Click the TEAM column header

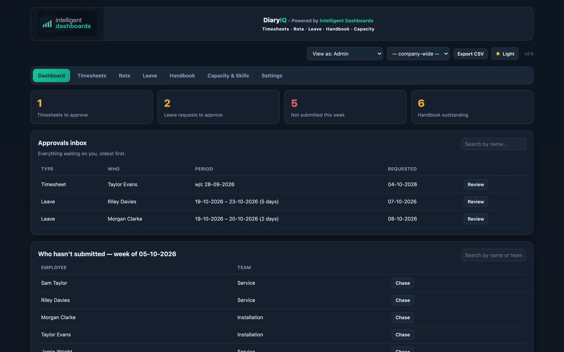tap(244, 268)
